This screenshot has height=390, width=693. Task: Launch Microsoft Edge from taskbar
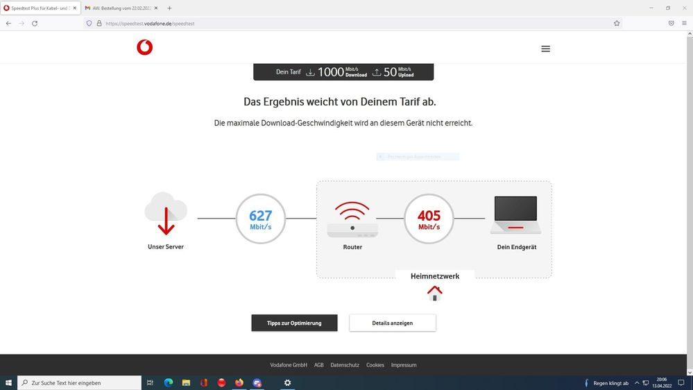coord(169,382)
